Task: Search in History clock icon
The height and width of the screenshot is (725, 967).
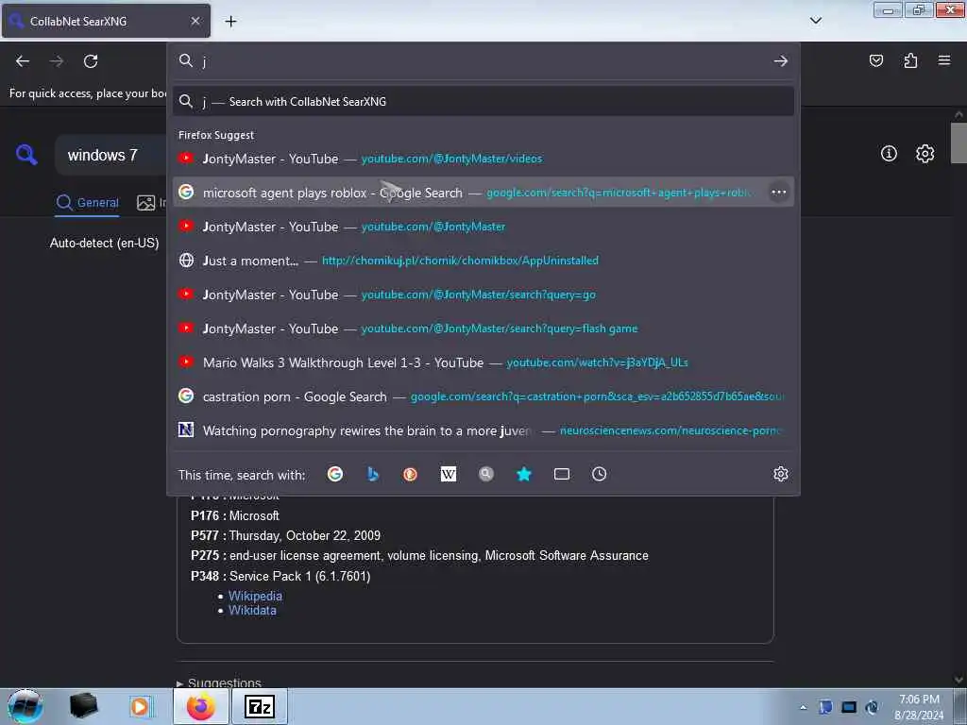Action: point(599,474)
